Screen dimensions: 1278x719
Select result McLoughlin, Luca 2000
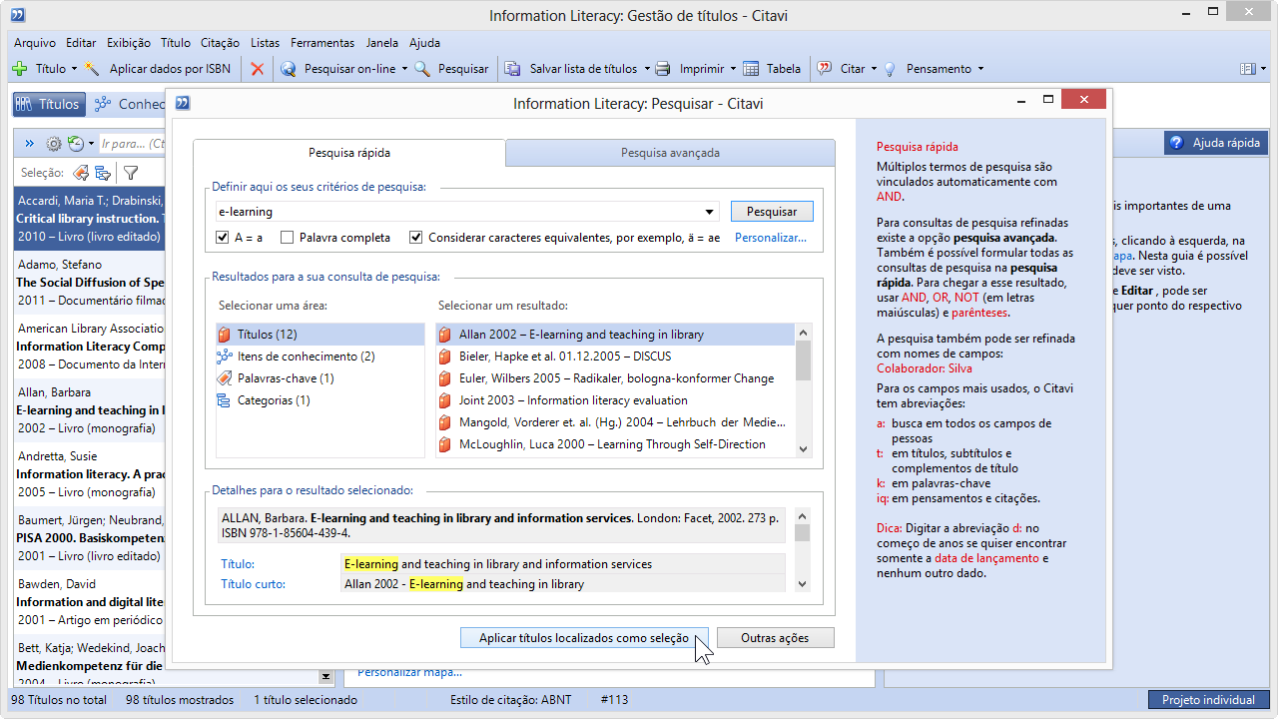[615, 444]
